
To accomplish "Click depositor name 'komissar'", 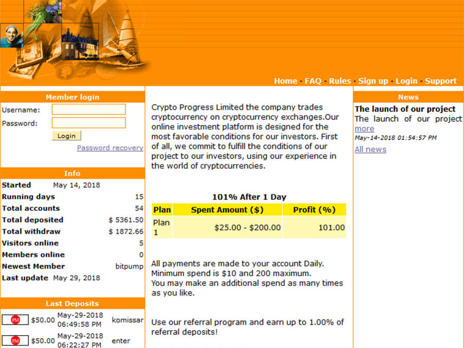I will [x=127, y=320].
